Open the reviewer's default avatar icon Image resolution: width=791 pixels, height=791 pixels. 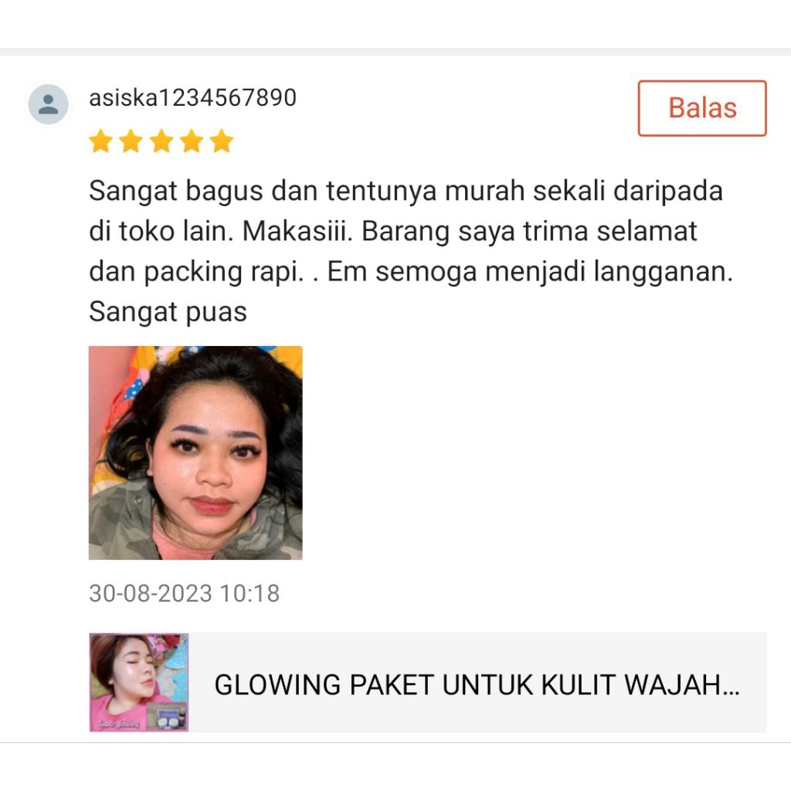tap(48, 104)
